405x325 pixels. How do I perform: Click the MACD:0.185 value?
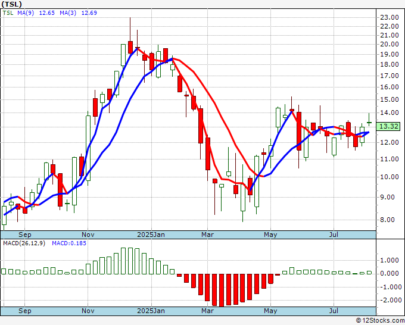pyautogui.click(x=69, y=243)
